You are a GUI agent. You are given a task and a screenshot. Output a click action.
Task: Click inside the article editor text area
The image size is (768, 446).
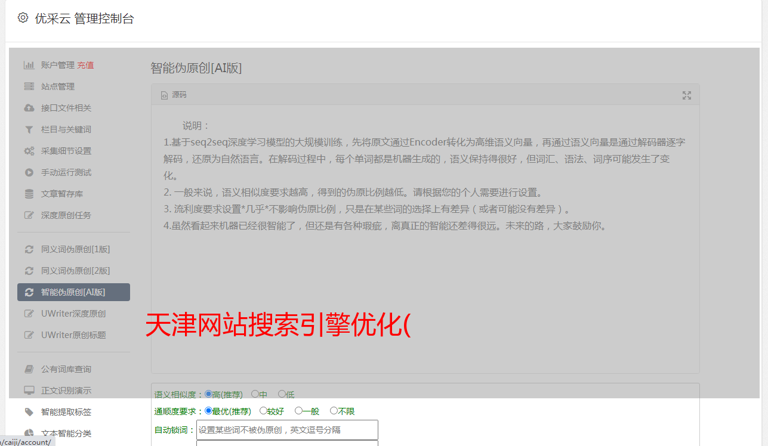click(425, 239)
